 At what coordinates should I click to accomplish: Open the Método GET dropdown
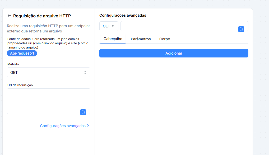pos(49,72)
